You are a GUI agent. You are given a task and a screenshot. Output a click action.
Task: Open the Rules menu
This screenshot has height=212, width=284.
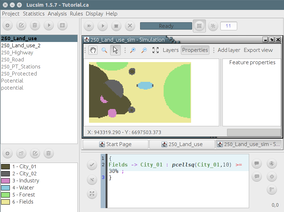coord(76,13)
